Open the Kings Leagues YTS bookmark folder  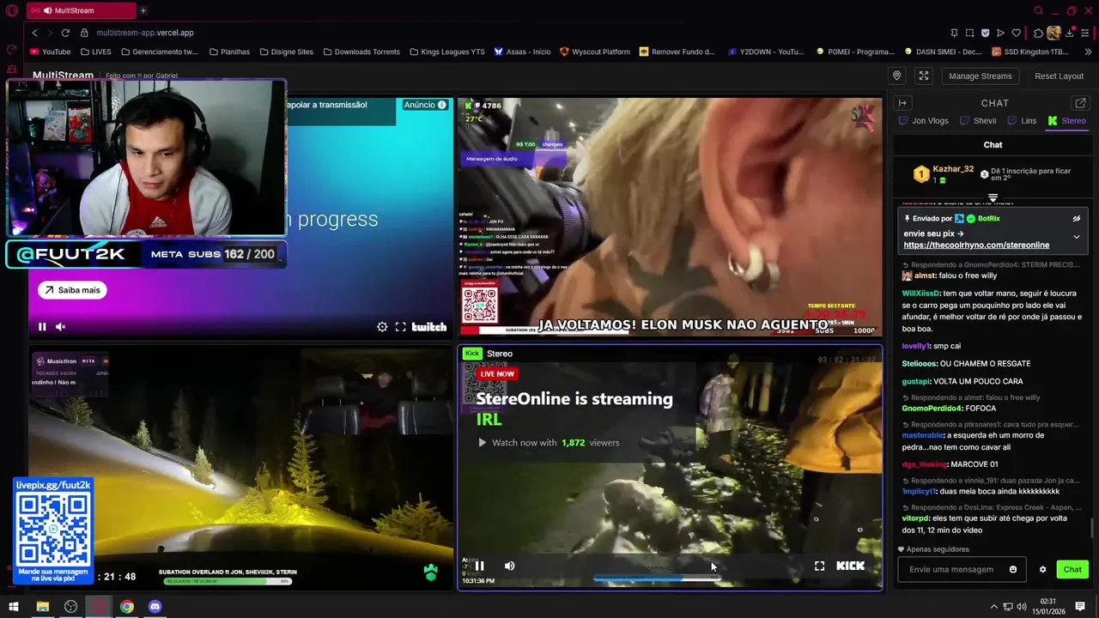446,51
